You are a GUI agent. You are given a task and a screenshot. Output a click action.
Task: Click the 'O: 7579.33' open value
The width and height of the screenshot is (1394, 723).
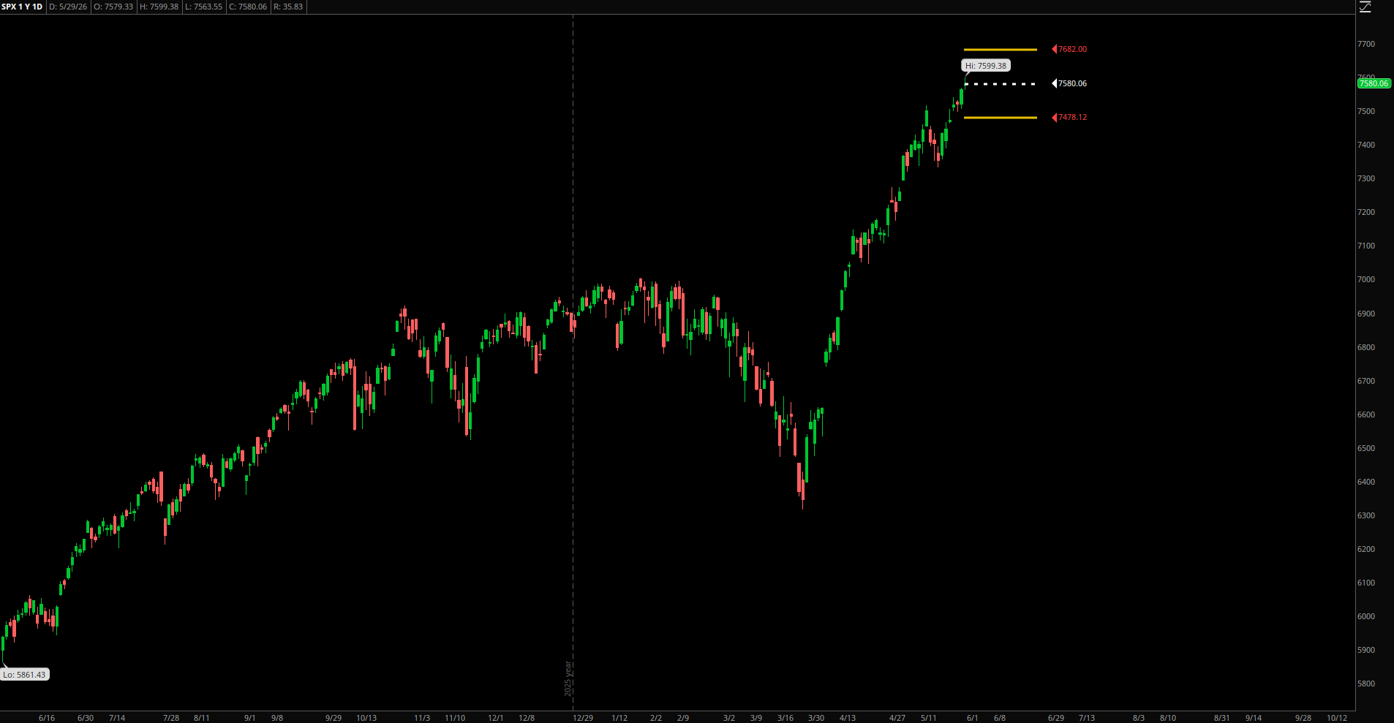pyautogui.click(x=113, y=7)
